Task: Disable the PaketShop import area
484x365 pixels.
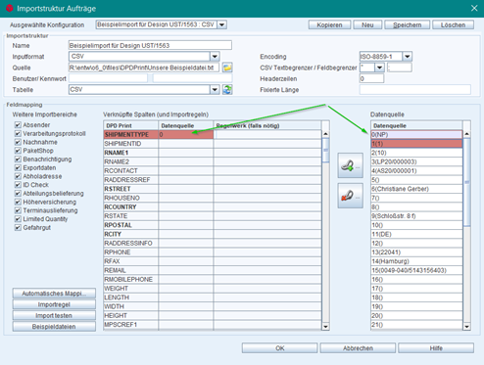Action: [18, 151]
